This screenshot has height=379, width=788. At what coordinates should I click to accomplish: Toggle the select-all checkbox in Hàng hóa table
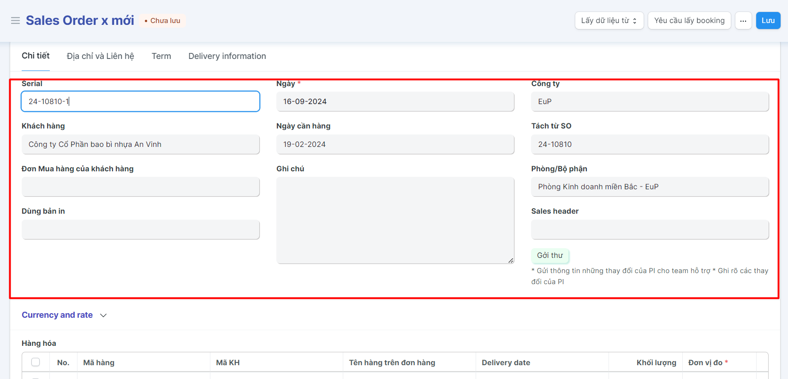[x=36, y=362]
